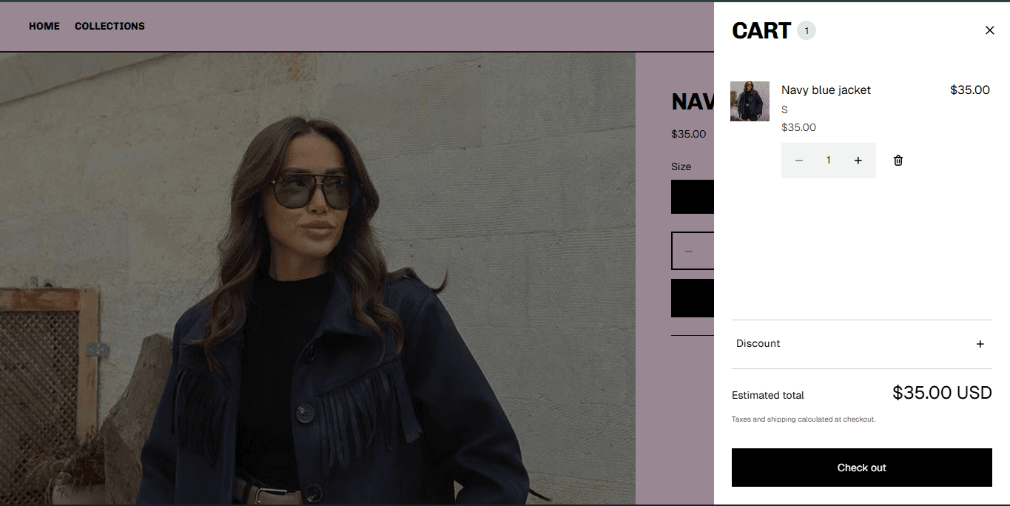Remove Navy blue jacket with trash icon
This screenshot has height=506, width=1010.
pyautogui.click(x=898, y=161)
